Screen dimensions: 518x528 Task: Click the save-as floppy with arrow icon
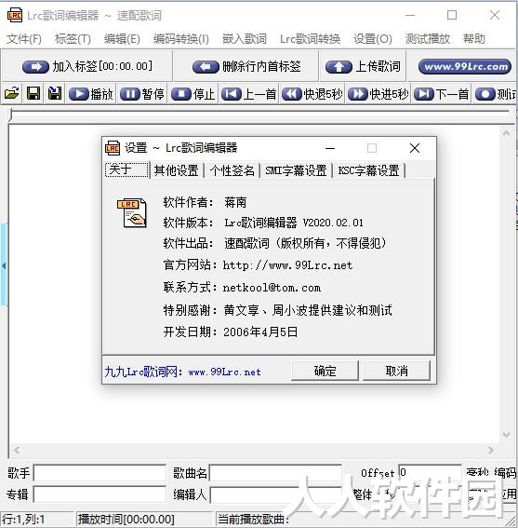pyautogui.click(x=55, y=93)
